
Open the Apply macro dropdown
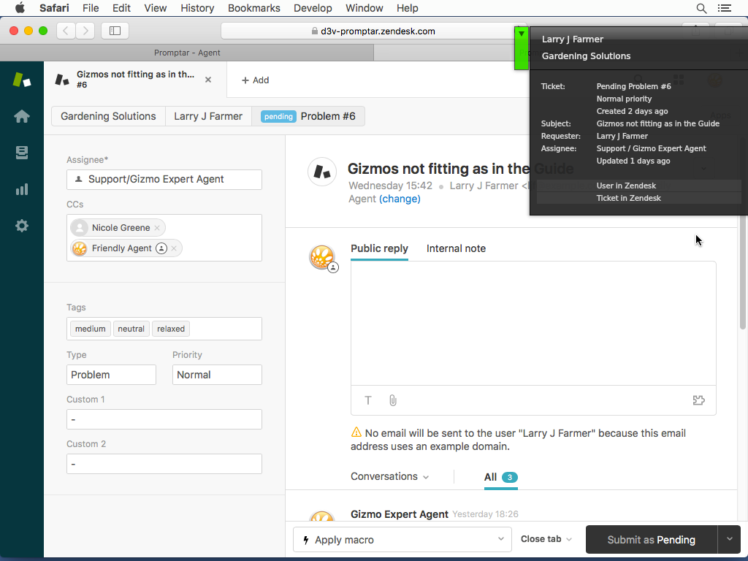(x=402, y=540)
